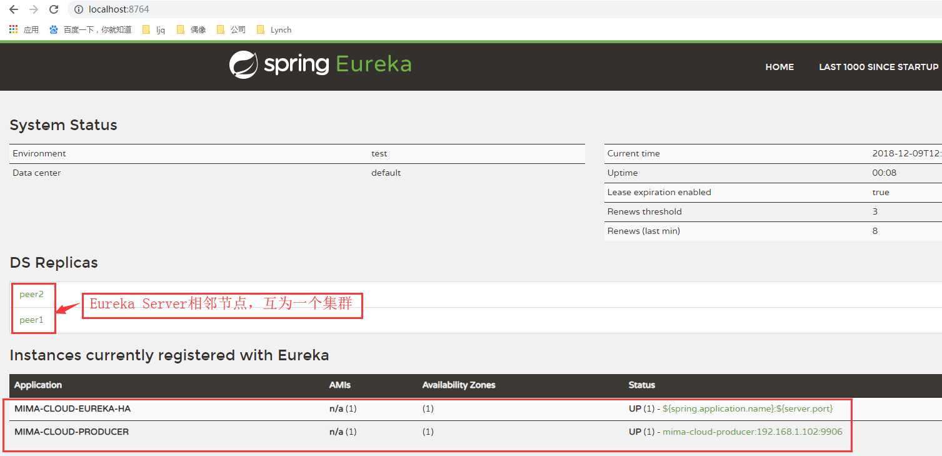This screenshot has height=456, width=942.
Task: Click the Renews threshold label
Action: coord(644,211)
